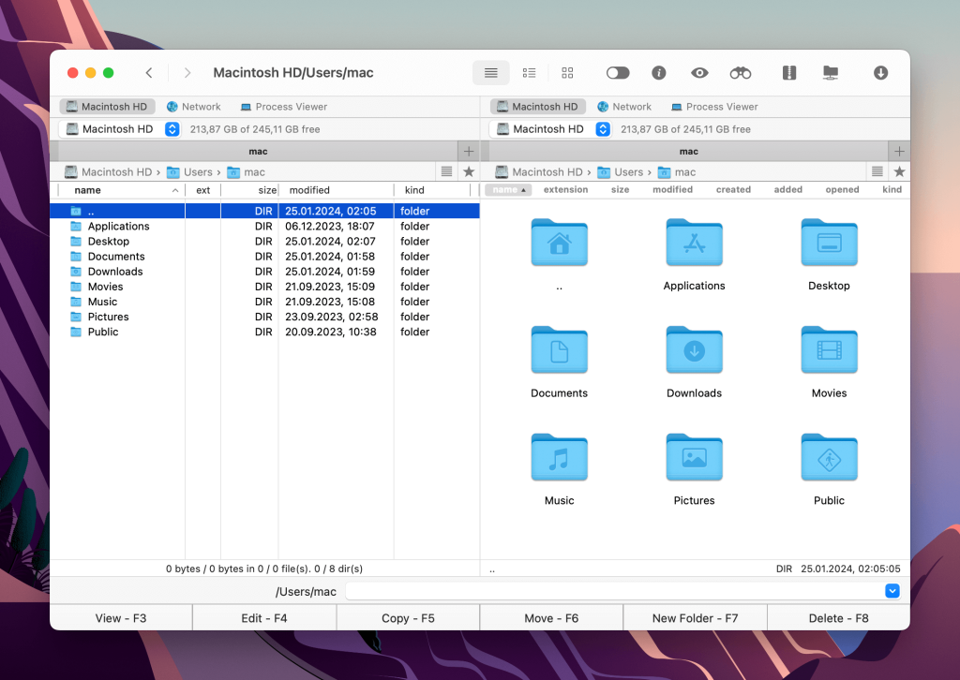Screen dimensions: 960x680
Task: Mark the left pane path as favorite star
Action: click(468, 170)
